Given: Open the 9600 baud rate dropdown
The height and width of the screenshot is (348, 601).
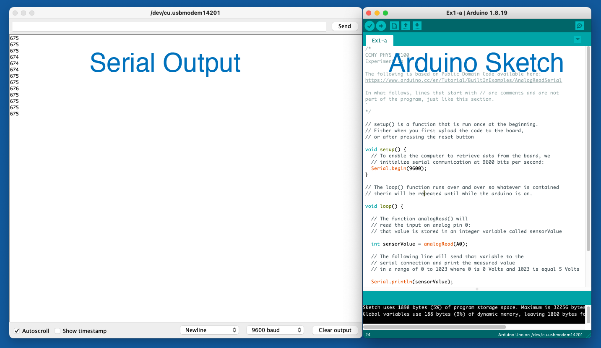Looking at the screenshot, I should [275, 330].
